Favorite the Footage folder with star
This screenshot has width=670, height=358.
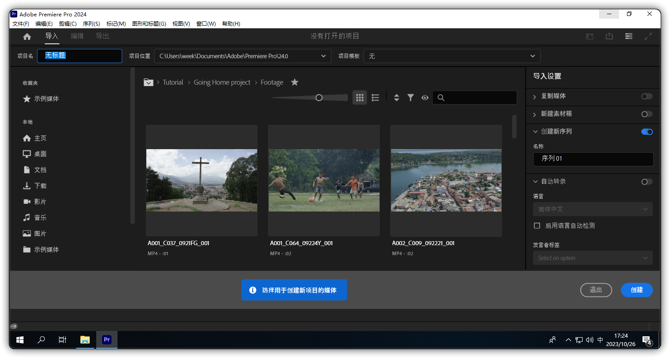tap(294, 82)
